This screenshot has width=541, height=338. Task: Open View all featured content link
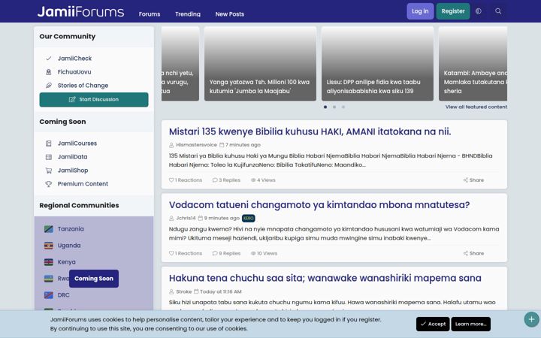pos(476,107)
